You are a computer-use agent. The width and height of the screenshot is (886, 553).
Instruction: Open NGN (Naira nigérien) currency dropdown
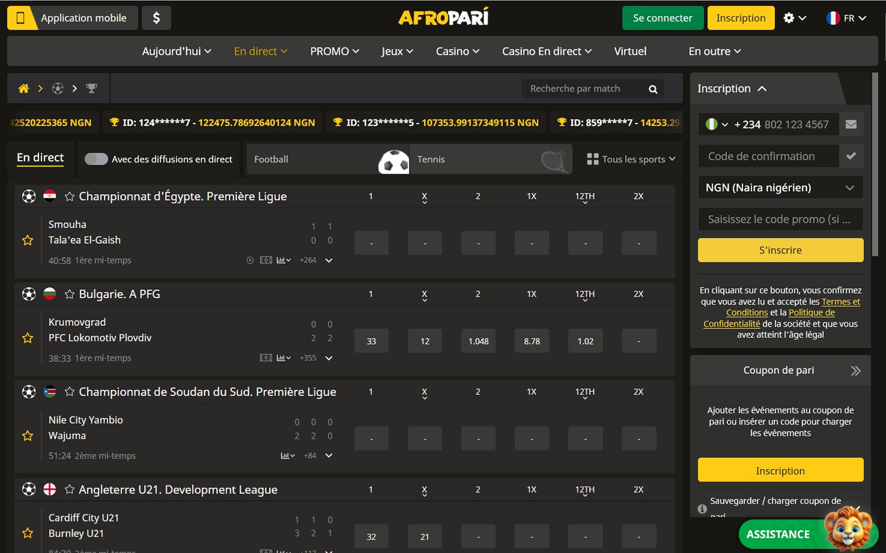[x=780, y=188]
